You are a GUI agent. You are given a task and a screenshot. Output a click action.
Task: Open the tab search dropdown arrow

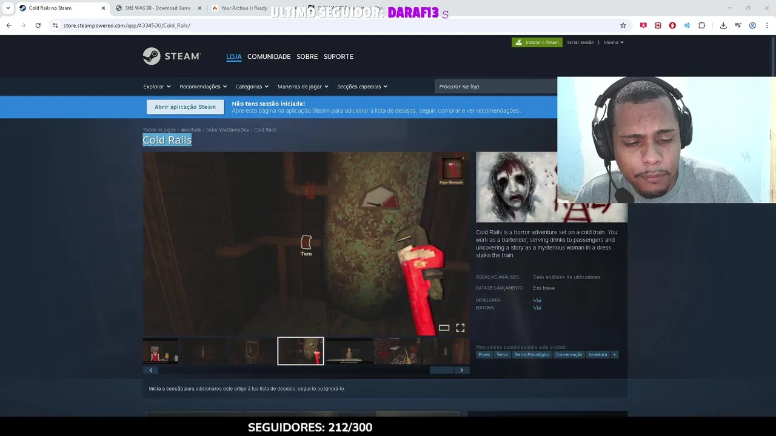pos(8,8)
